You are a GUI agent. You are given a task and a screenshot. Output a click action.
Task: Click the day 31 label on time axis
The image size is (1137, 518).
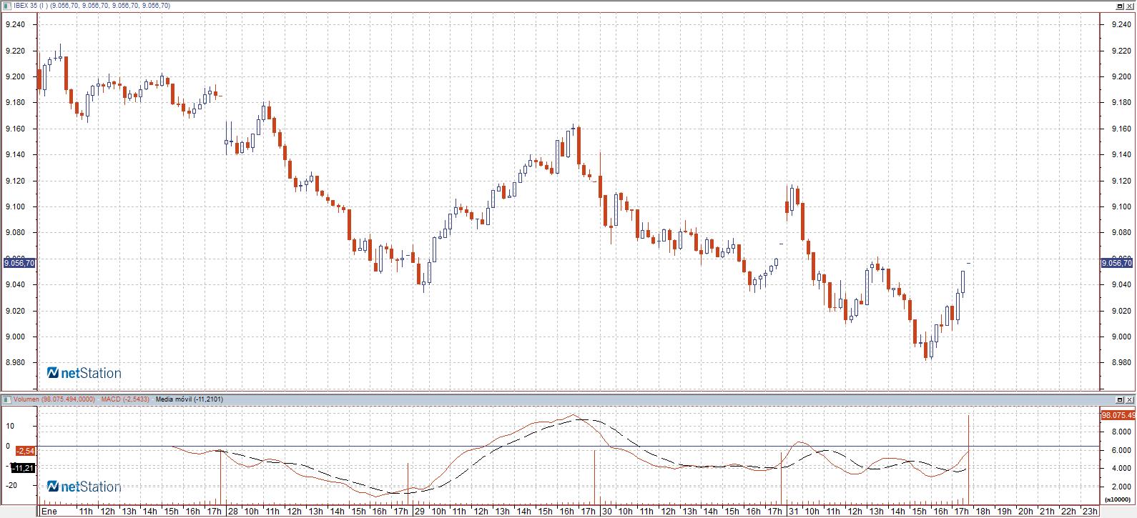793,512
